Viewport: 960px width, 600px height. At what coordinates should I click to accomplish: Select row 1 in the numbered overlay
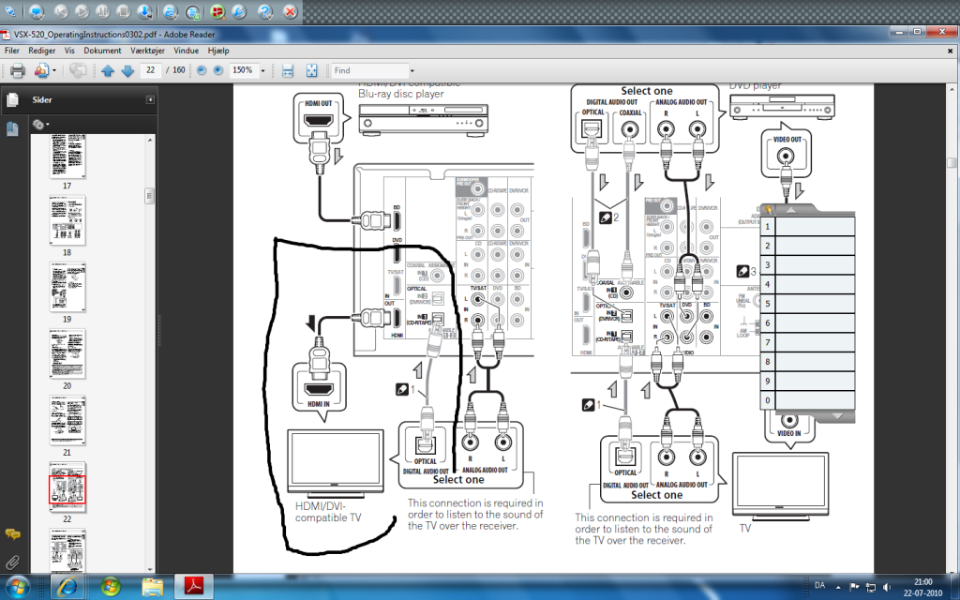click(807, 226)
